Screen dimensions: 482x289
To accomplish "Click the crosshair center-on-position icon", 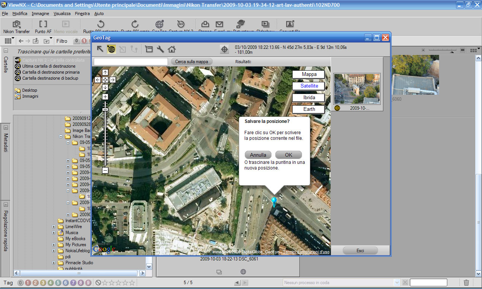I will click(x=224, y=49).
